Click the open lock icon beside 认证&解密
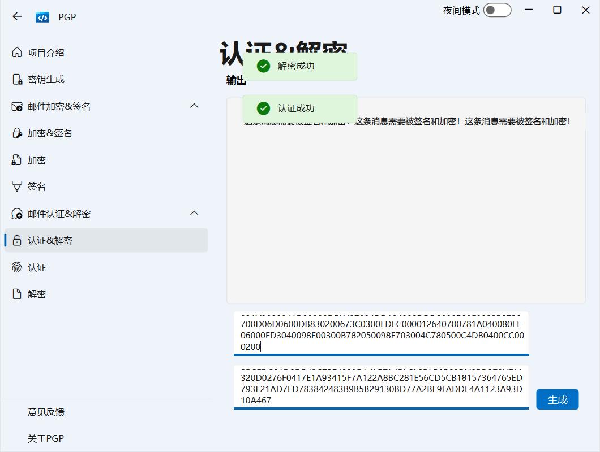 coord(17,240)
